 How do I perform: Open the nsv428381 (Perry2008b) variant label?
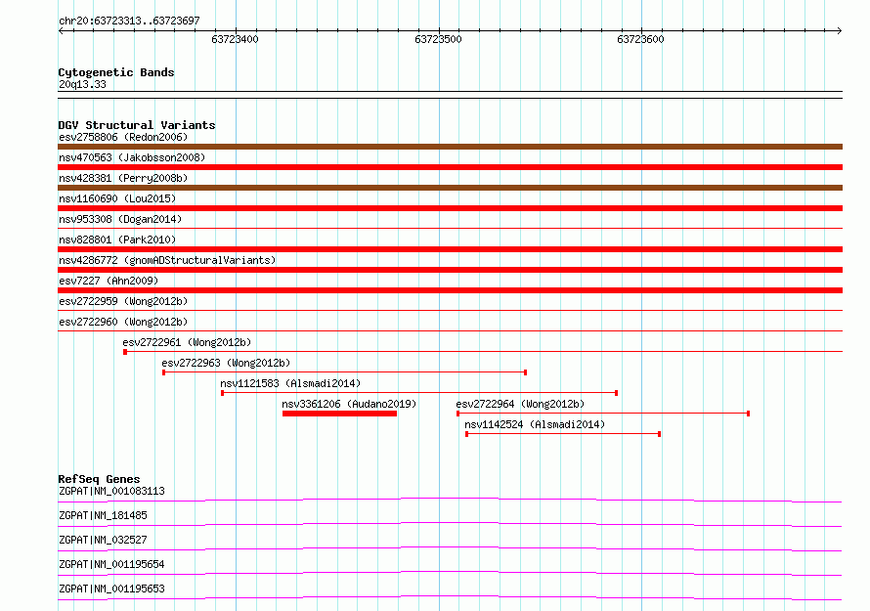123,178
